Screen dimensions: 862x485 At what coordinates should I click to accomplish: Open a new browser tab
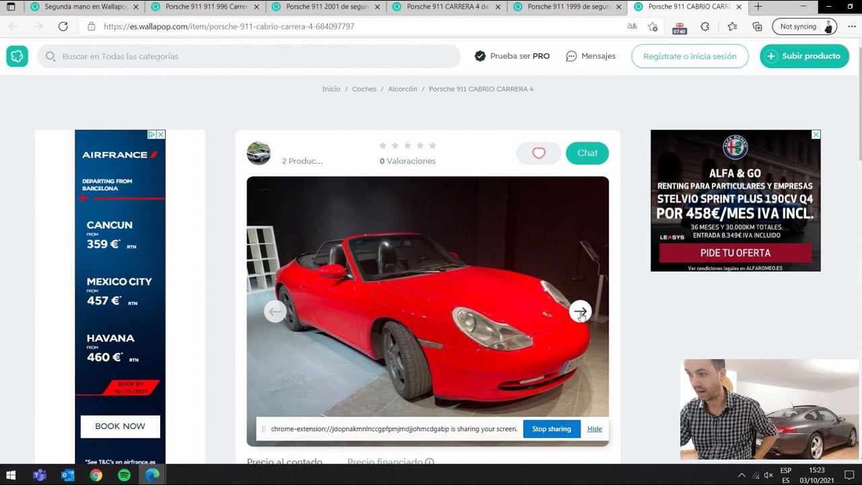point(758,7)
